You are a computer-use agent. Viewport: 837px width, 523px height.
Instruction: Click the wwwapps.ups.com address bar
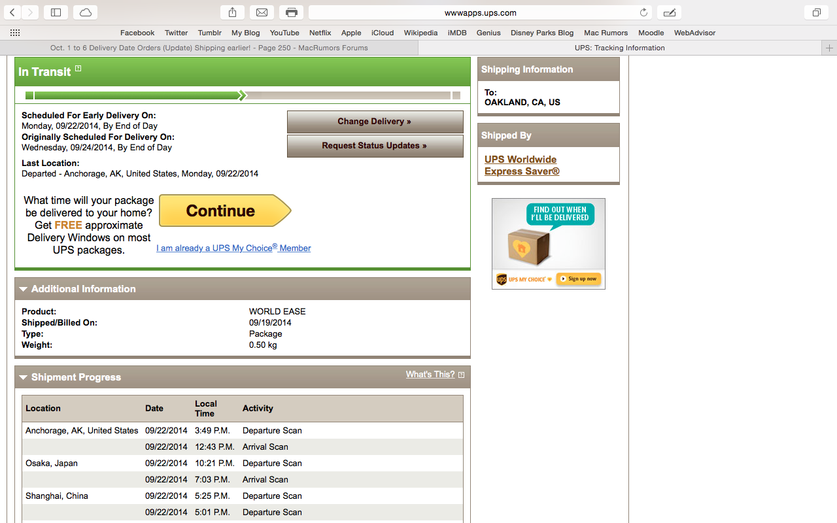point(481,12)
